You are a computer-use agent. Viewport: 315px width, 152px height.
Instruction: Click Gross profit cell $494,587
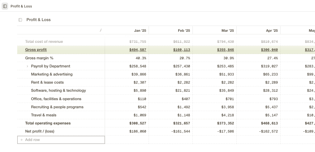click(138, 50)
